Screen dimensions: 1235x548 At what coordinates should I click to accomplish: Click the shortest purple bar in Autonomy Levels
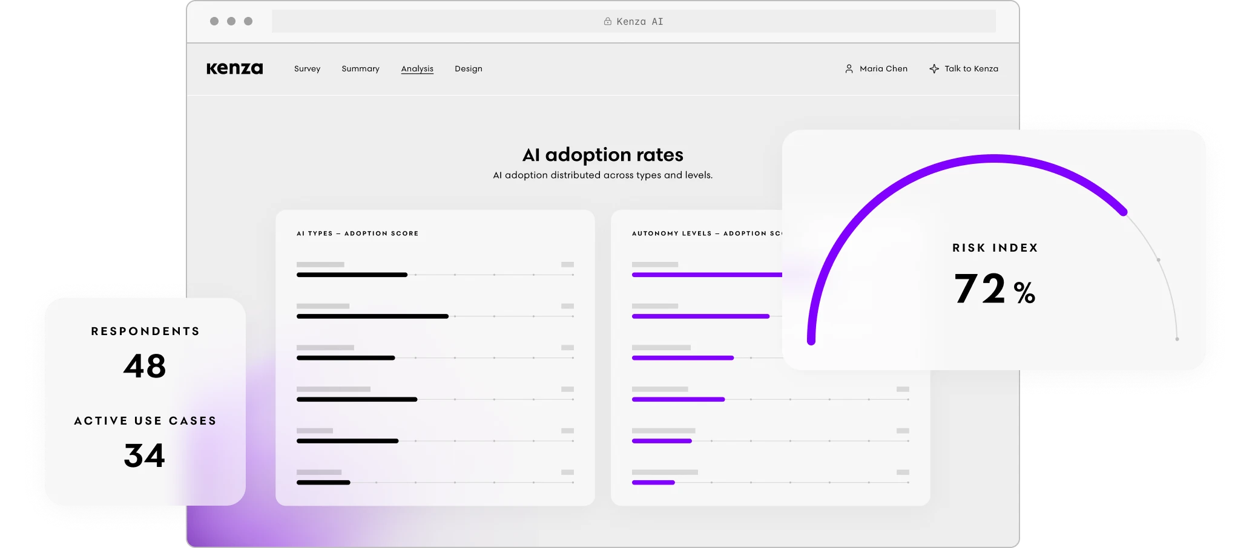point(653,483)
